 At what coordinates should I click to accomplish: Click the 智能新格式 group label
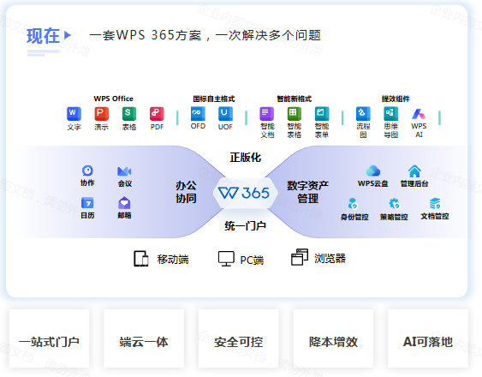[295, 99]
